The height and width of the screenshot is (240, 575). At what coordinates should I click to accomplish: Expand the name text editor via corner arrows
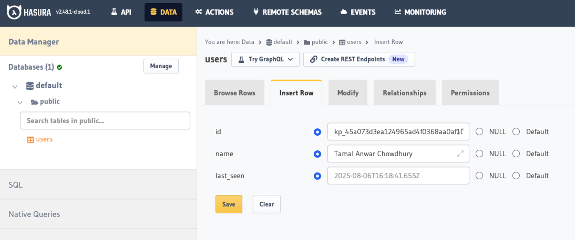460,154
